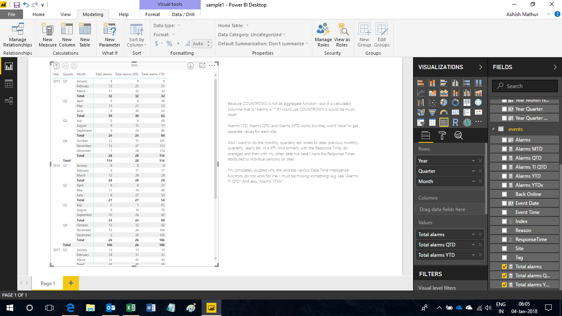The height and width of the screenshot is (316, 562).
Task: Select the gauge visualization
Action: 444,112
